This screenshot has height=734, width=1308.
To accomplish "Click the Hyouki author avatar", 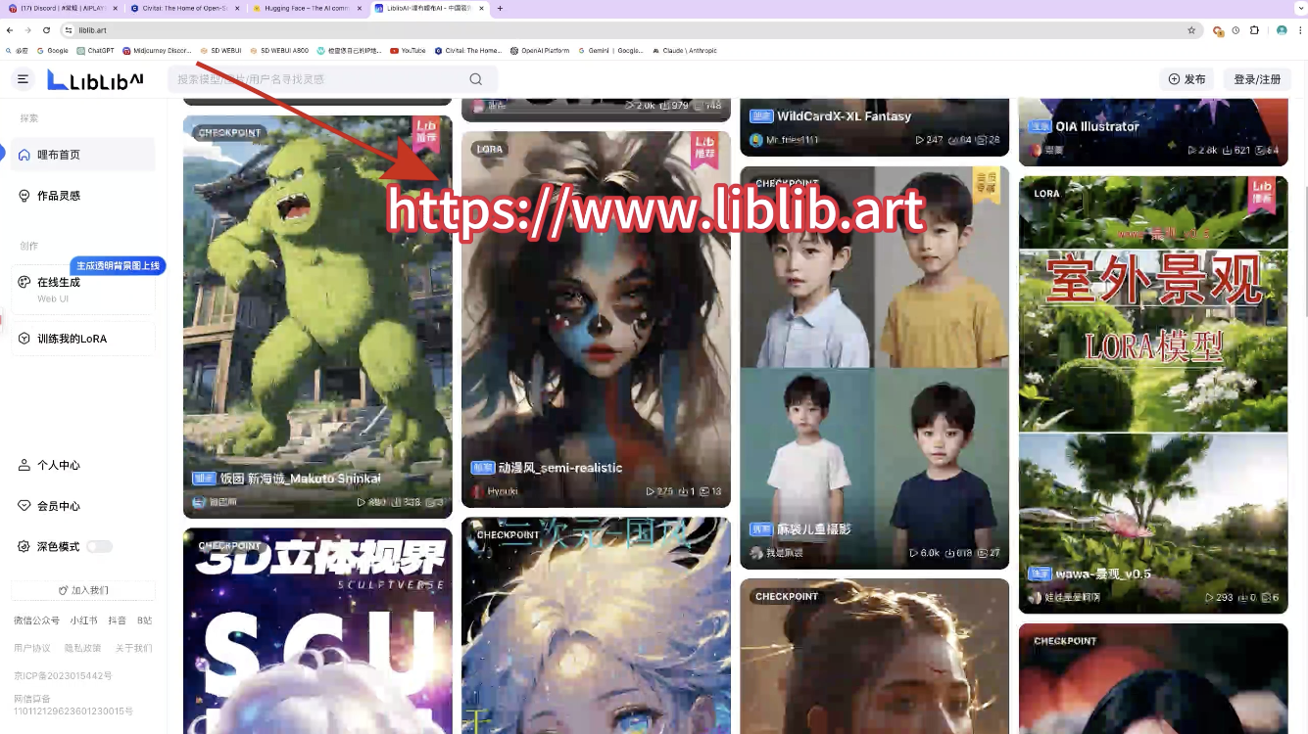I will tap(478, 491).
